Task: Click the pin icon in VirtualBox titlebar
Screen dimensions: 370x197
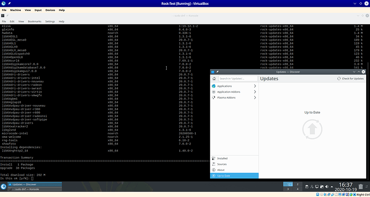Action: pyautogui.click(x=9, y=4)
